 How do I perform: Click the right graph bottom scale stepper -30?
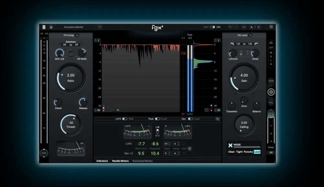point(217,110)
